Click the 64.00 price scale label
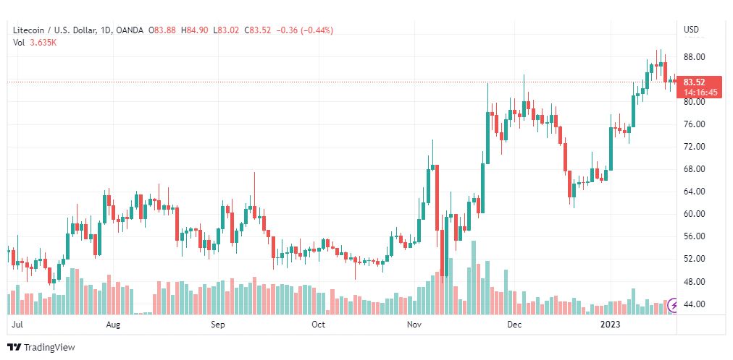 (694, 192)
